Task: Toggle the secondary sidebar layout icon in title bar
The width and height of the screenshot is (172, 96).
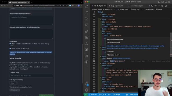Action: click(166, 2)
